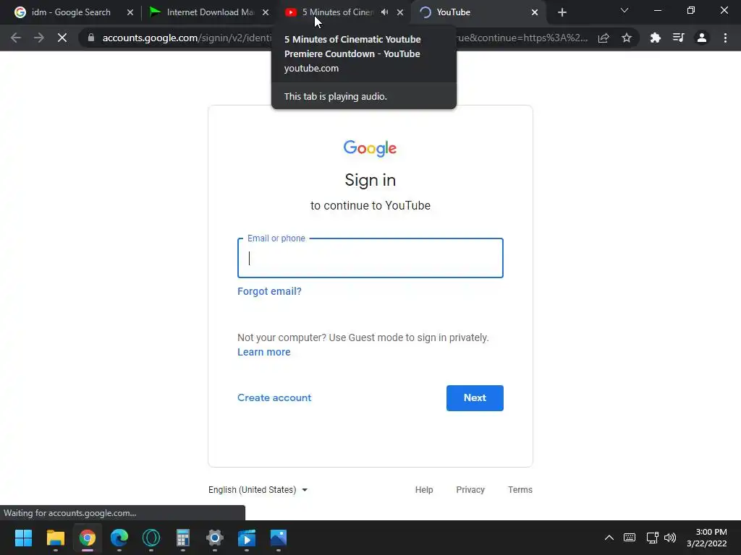Click Forgot email? link

click(x=269, y=291)
